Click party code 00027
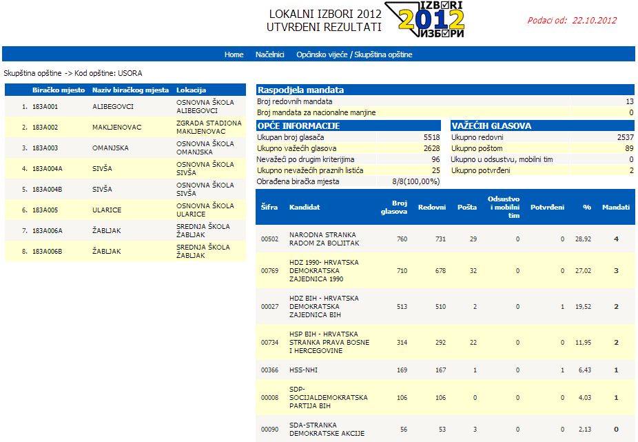 (270, 307)
